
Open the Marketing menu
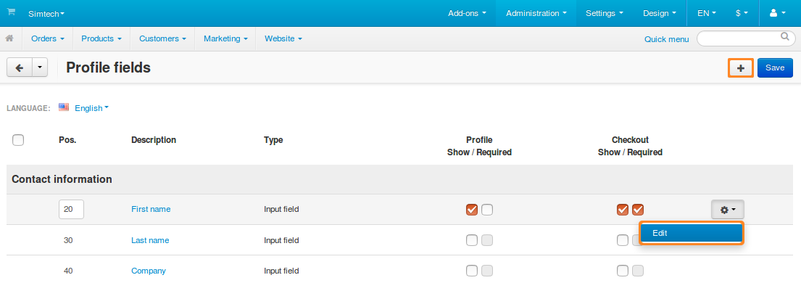coord(225,38)
